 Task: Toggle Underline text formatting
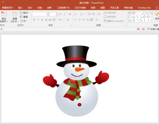(x=42, y=20)
